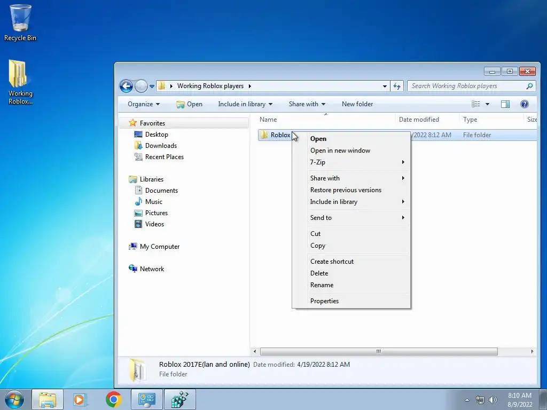Open Share with toolbar dropdown
Viewport: 547px width, 410px height.
click(307, 104)
